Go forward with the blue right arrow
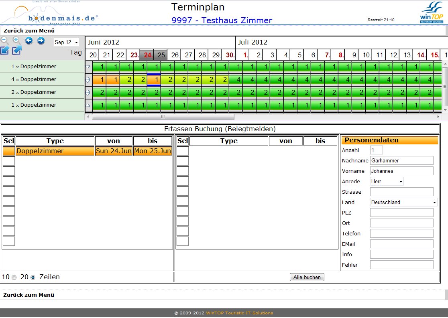 [x=41, y=41]
